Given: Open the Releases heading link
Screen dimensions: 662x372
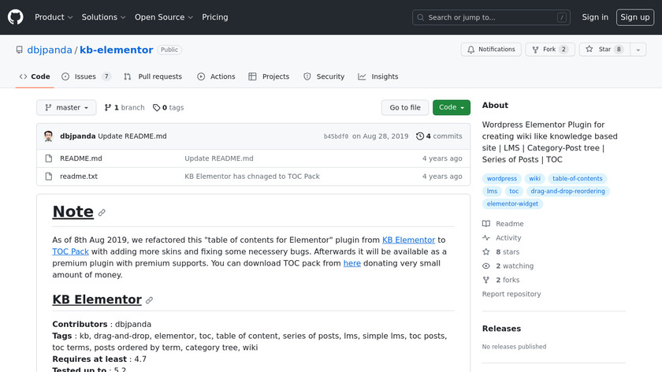Looking at the screenshot, I should click(501, 329).
